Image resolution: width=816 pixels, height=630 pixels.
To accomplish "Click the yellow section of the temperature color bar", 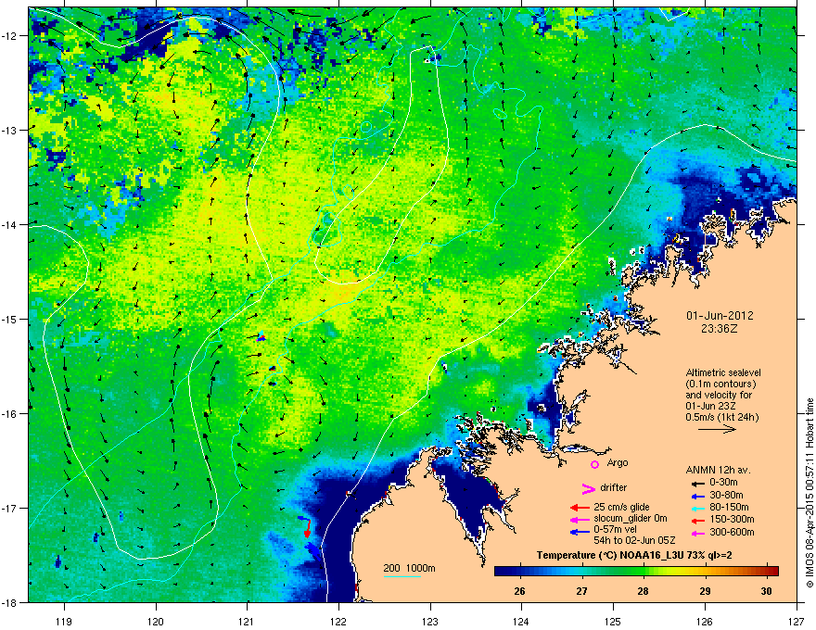I will click(x=677, y=572).
